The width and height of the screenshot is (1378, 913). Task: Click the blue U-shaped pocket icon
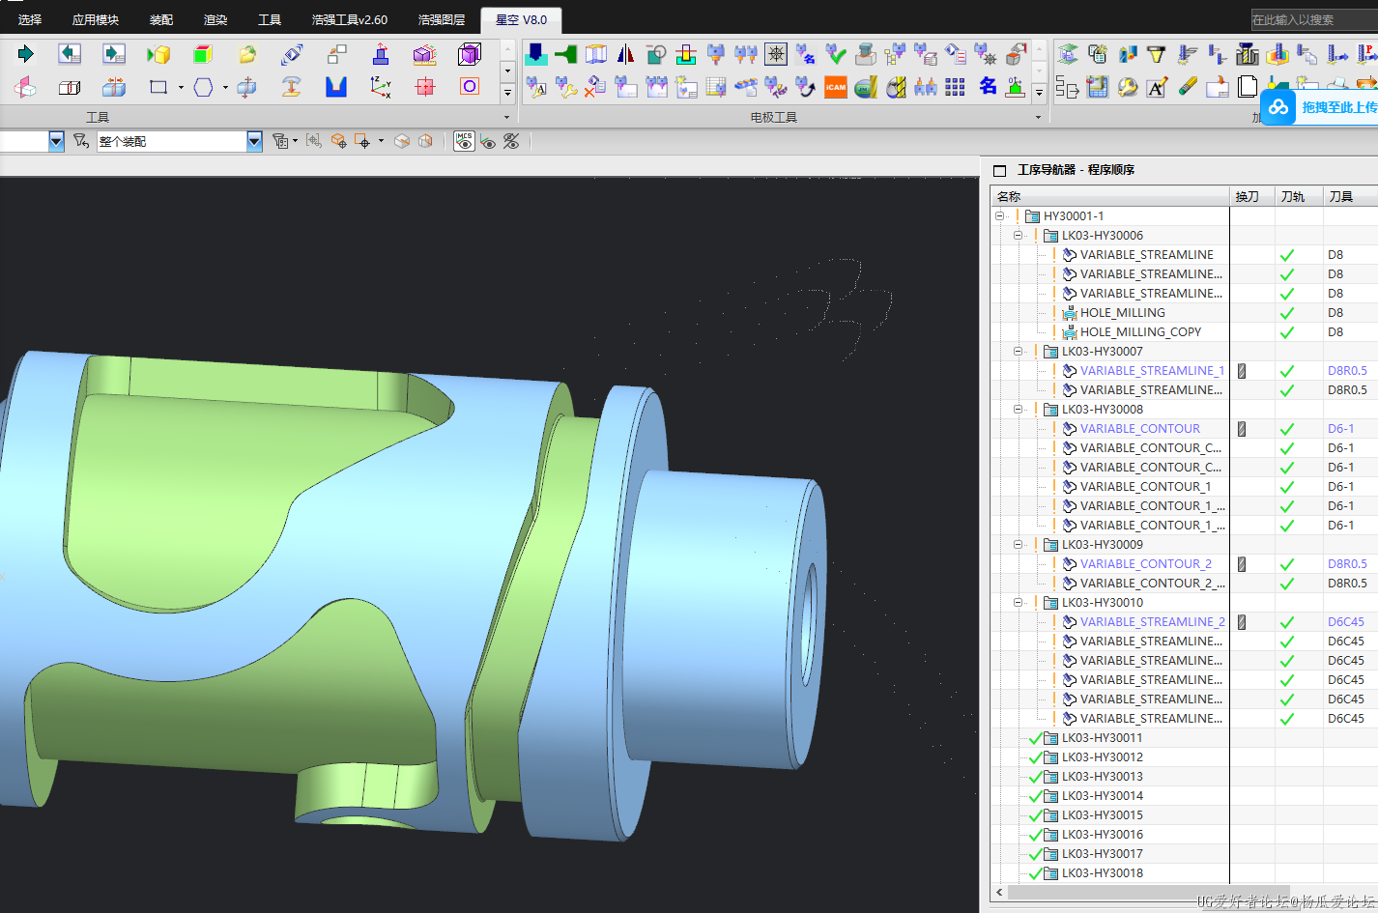coord(335,87)
